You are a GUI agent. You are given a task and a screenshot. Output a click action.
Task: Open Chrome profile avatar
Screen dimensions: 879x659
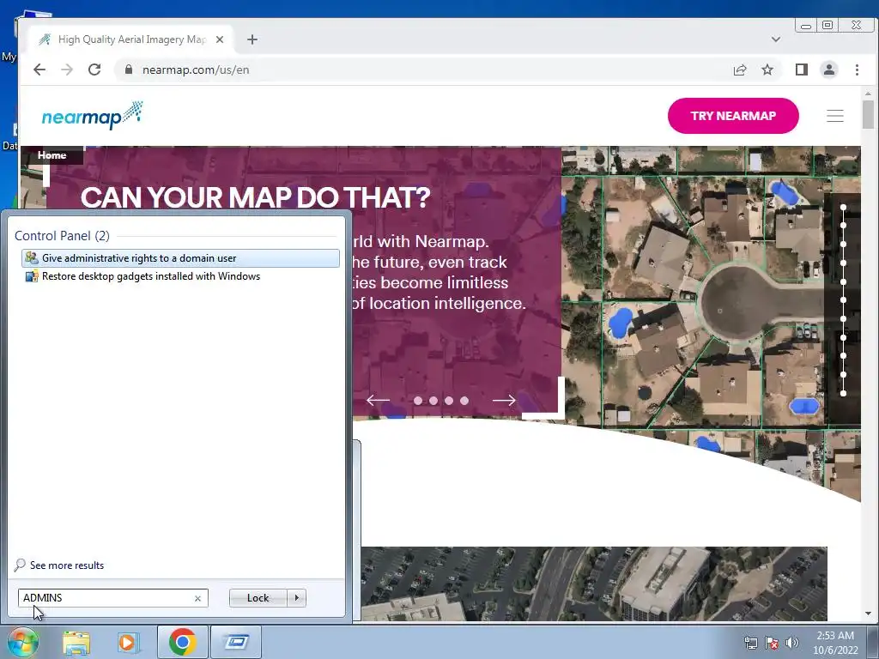click(x=829, y=70)
